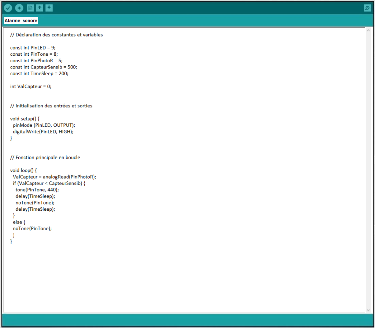
Task: Click the 'const int CapteurSensib = 500;' line
Action: click(x=44, y=67)
